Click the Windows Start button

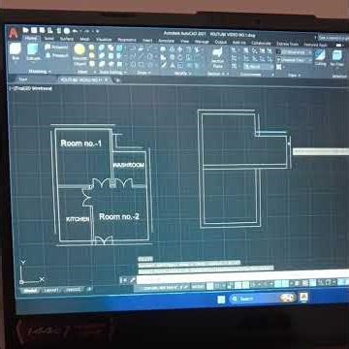[x=221, y=300]
